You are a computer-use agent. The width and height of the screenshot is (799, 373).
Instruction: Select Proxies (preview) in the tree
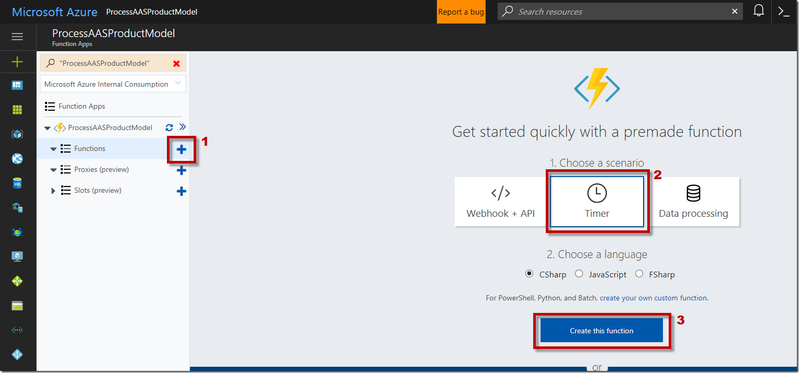tap(102, 169)
